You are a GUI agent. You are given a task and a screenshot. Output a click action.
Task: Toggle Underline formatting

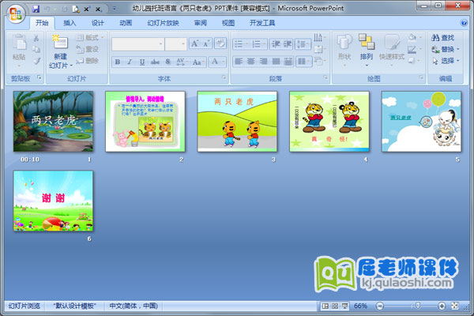[x=142, y=62]
